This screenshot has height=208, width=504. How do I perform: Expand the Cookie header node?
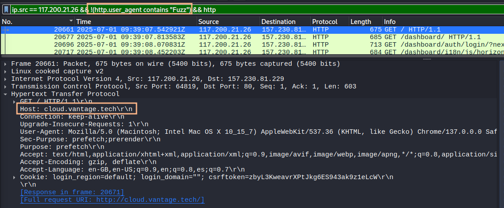[x=14, y=177]
